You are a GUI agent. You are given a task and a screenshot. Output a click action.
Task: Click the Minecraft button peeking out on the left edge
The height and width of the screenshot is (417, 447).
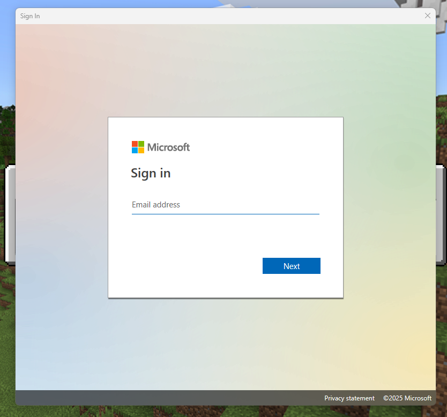[10, 214]
